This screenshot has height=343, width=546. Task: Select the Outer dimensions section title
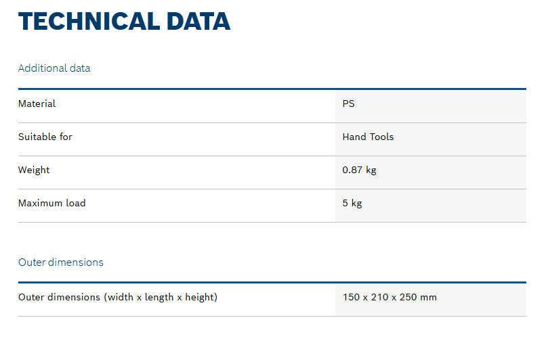[60, 262]
